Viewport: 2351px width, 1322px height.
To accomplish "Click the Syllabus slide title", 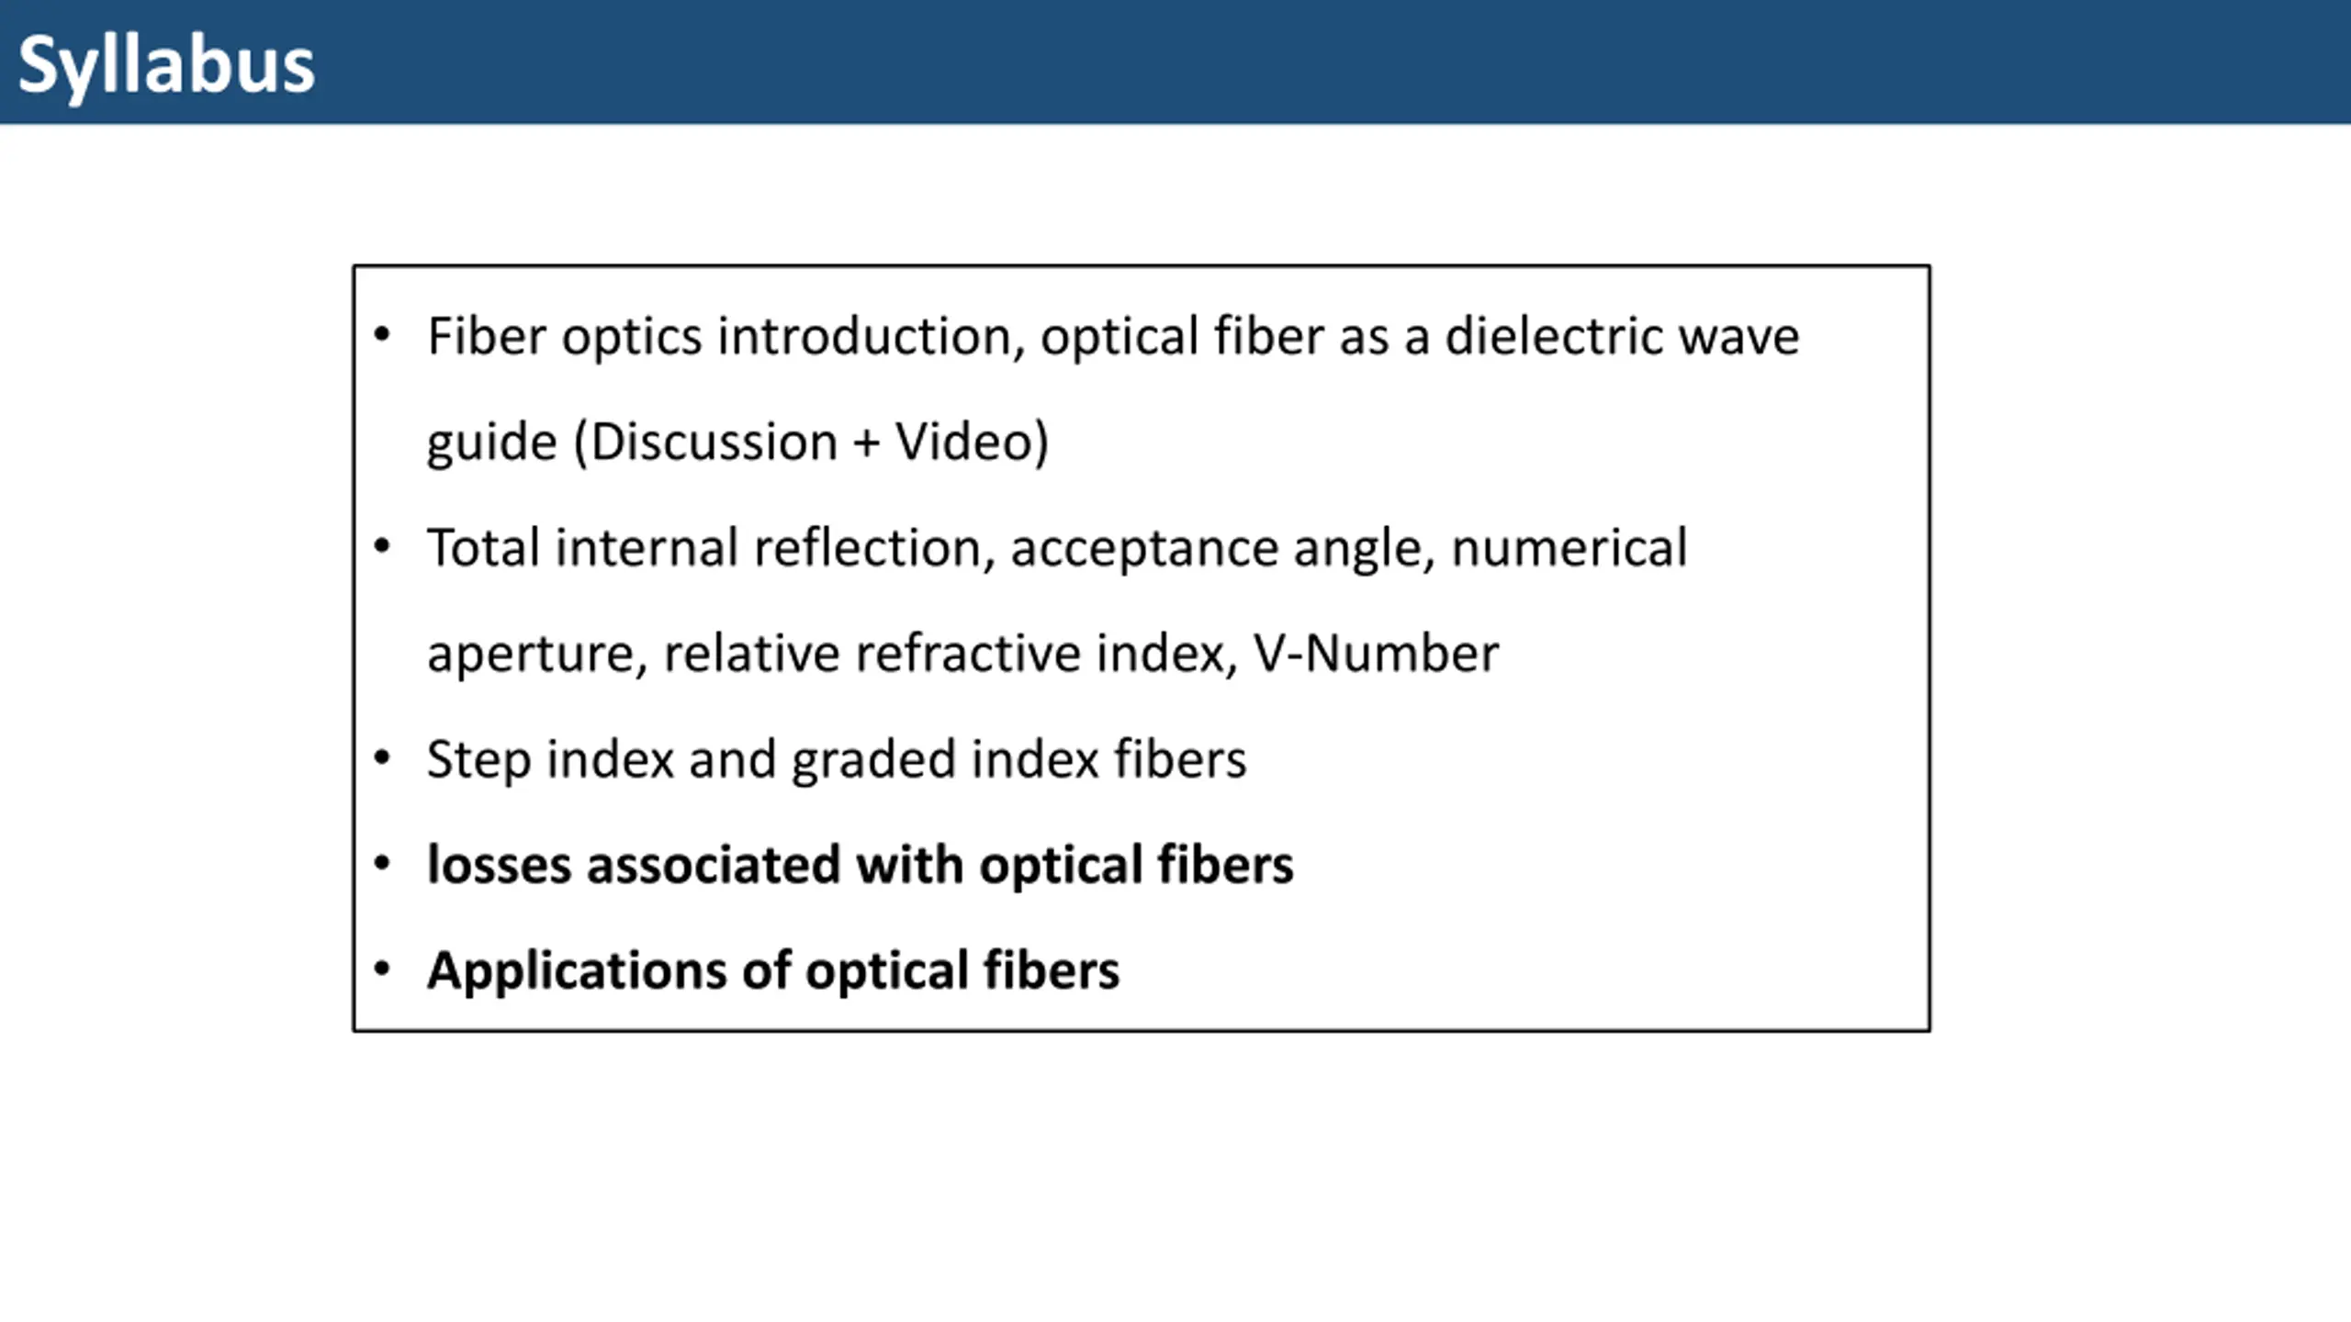I will (166, 66).
